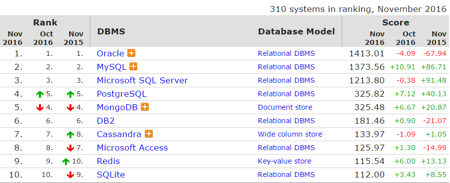The height and width of the screenshot is (183, 450).
Task: Open the DB2 link
Action: (105, 121)
